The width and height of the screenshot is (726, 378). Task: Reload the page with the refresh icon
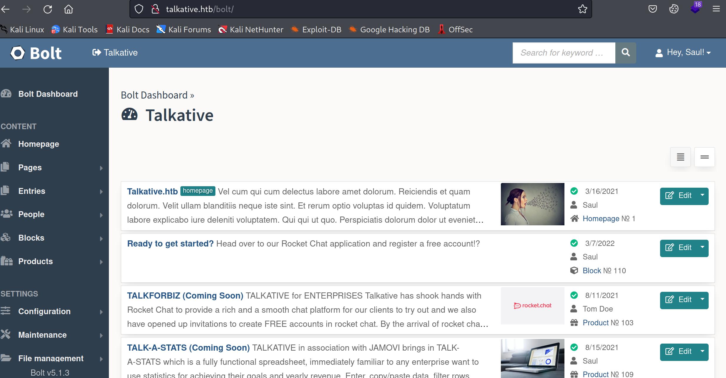[48, 9]
